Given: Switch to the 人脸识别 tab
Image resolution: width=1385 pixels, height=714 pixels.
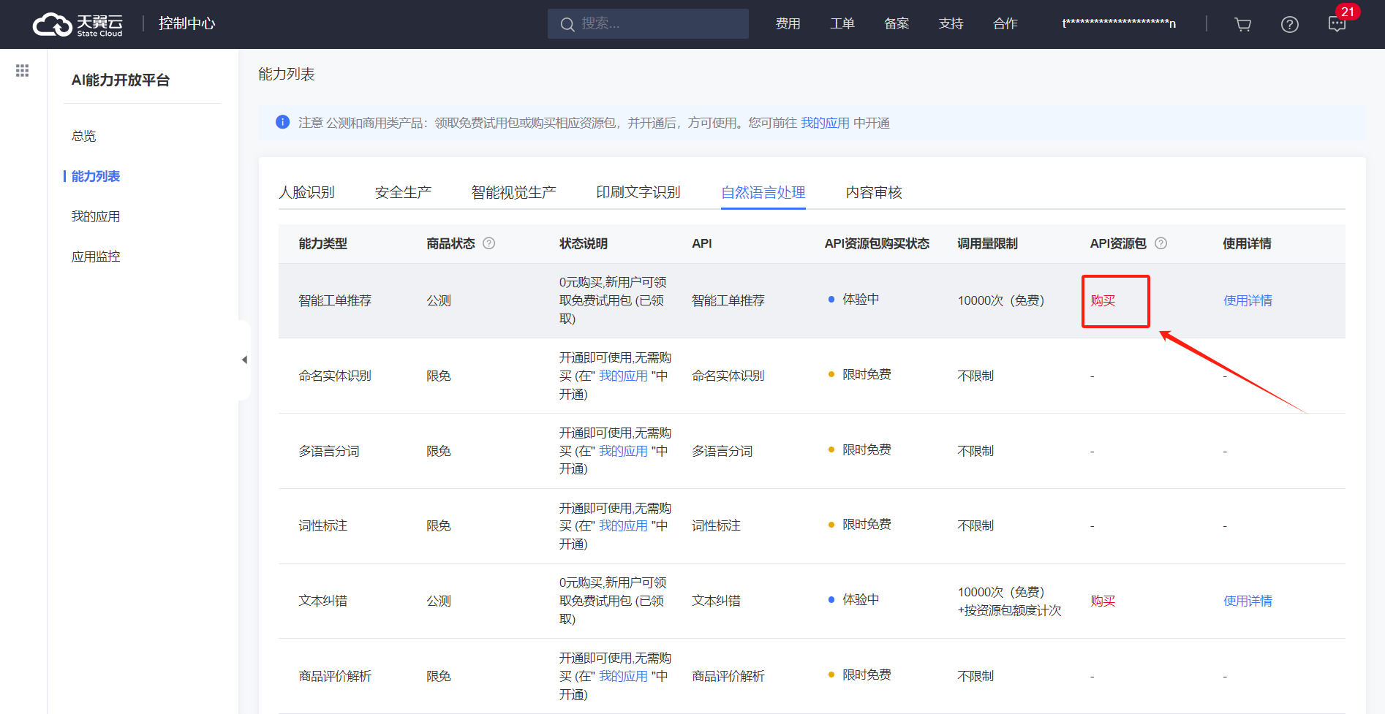Looking at the screenshot, I should (x=306, y=192).
